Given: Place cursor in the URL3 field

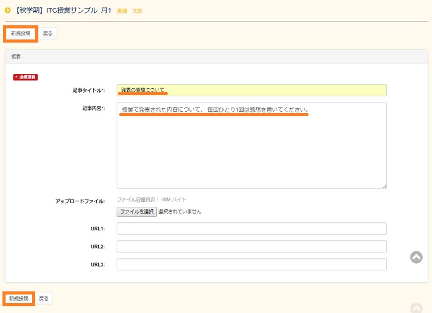Looking at the screenshot, I should click(x=252, y=264).
